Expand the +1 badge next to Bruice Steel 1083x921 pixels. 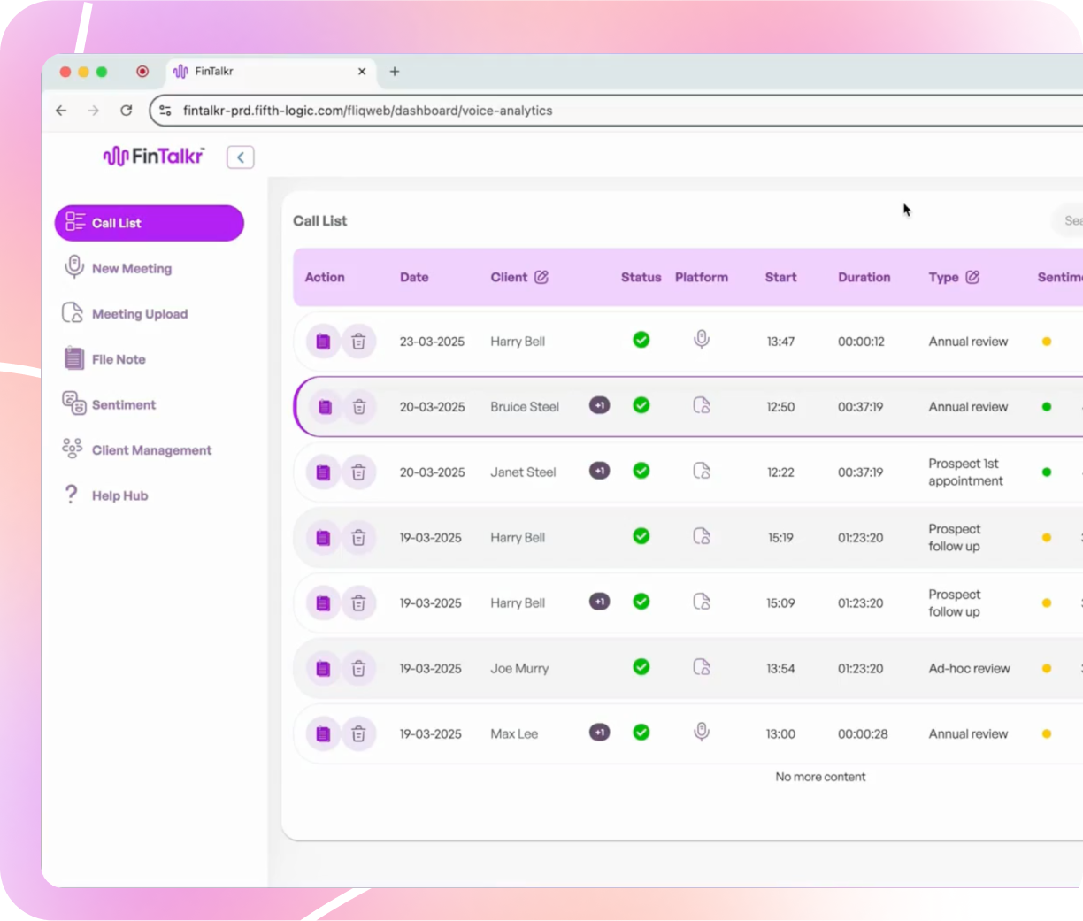tap(599, 405)
